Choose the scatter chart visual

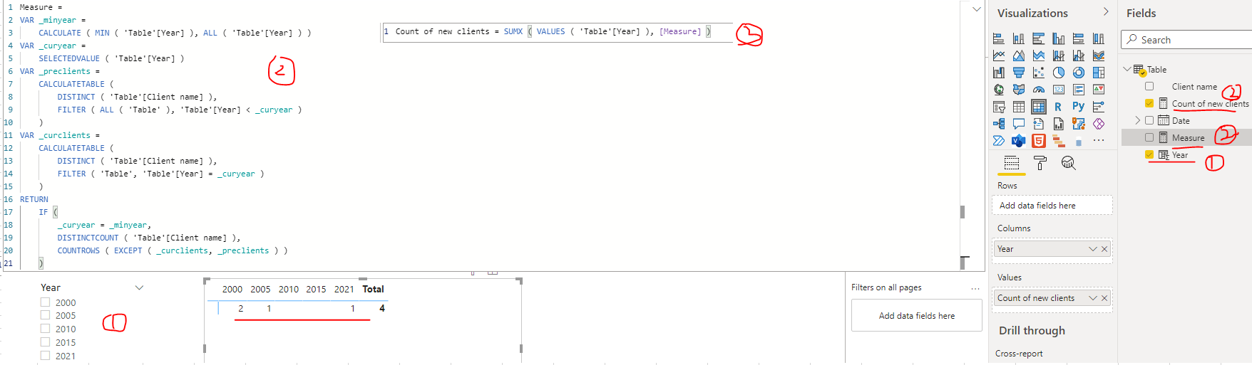point(1039,73)
